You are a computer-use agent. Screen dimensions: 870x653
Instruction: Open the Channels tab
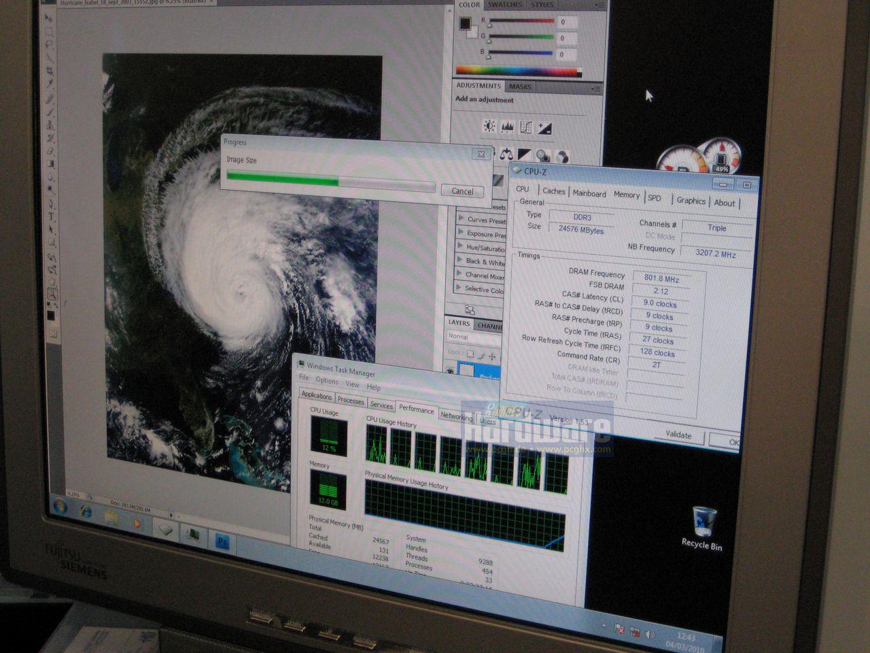(x=489, y=326)
